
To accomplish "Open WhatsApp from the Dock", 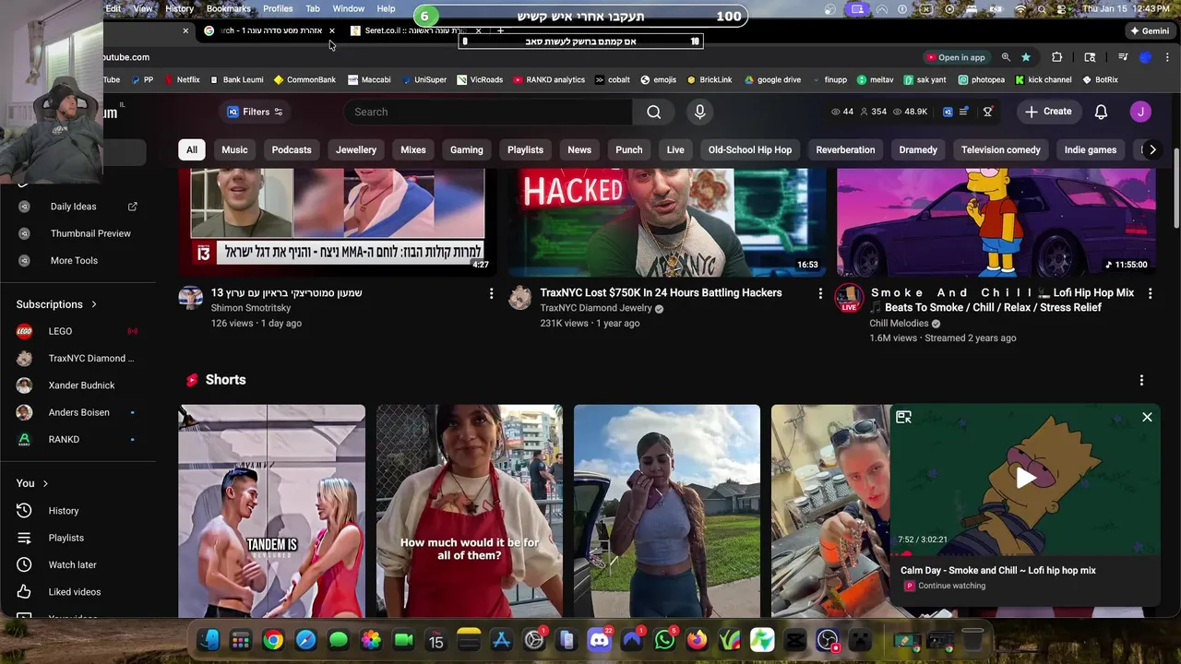I will coord(664,640).
